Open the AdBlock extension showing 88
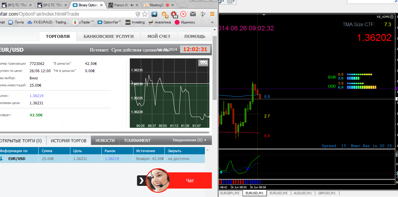398x197 pixels. tap(174, 14)
